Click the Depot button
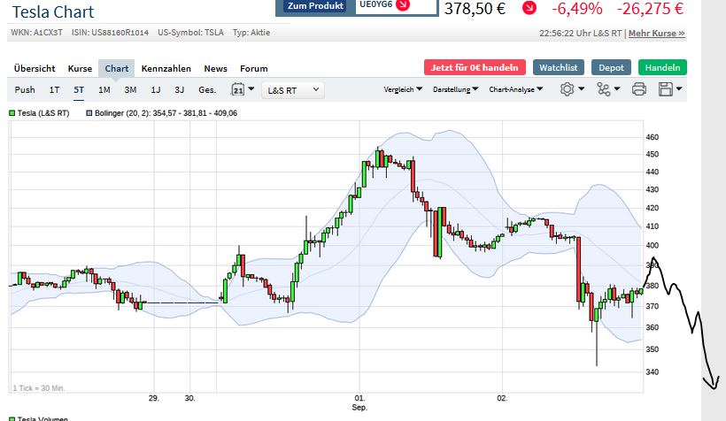This screenshot has width=726, height=421. pos(611,67)
